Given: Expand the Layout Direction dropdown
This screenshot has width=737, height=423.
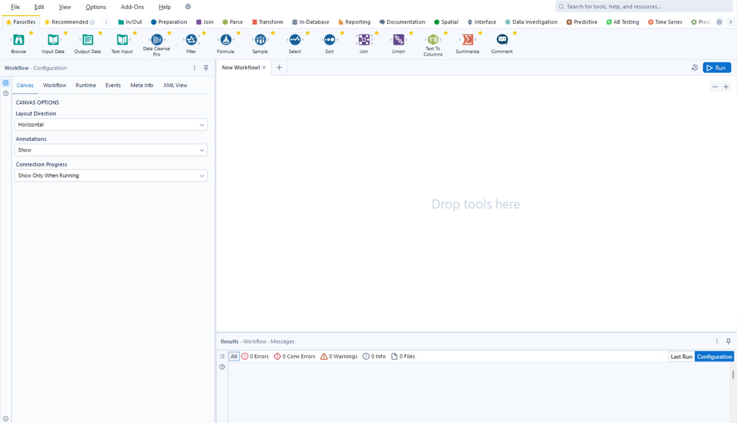Looking at the screenshot, I should (x=111, y=125).
